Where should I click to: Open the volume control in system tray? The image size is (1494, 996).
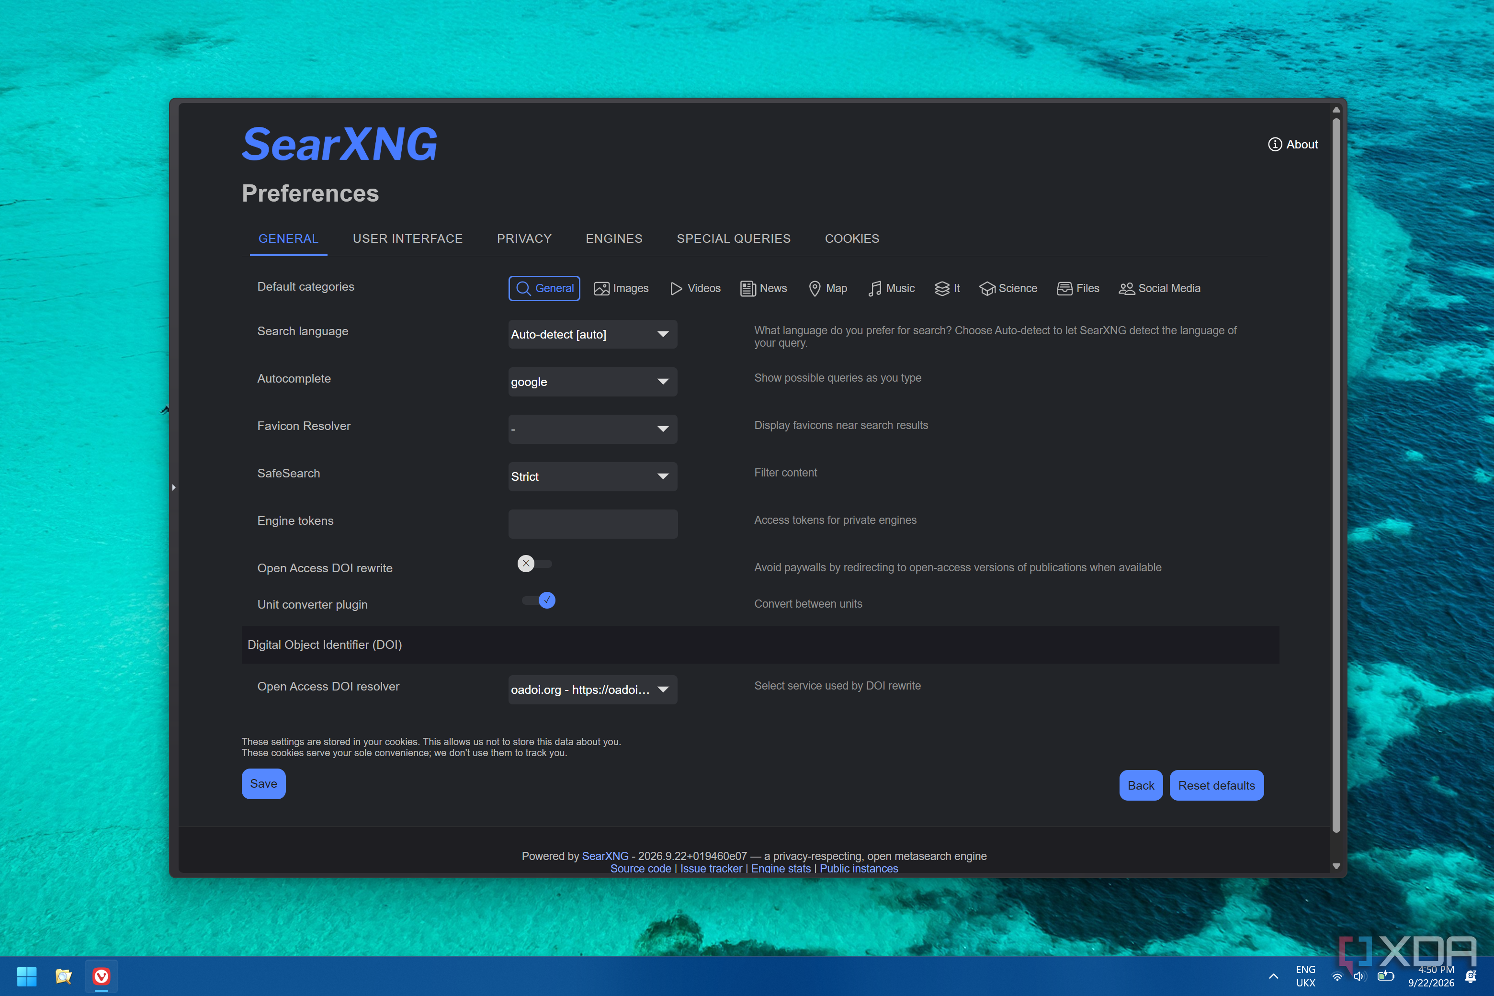pyautogui.click(x=1360, y=976)
